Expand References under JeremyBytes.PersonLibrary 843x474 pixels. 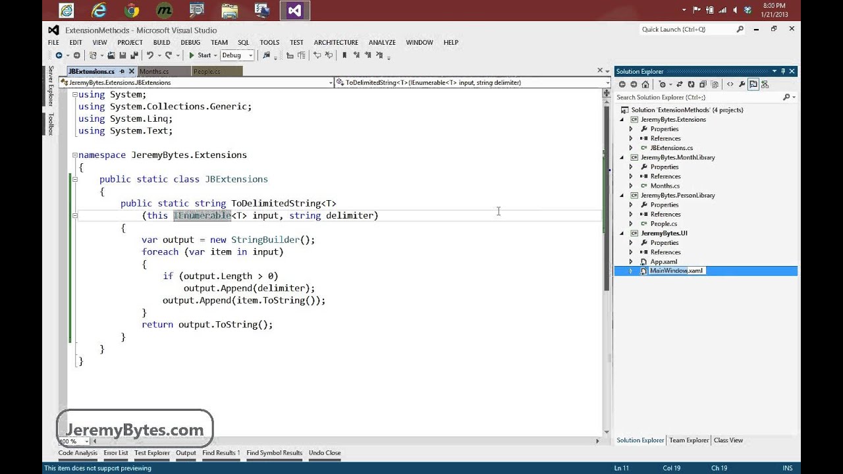[x=630, y=214]
